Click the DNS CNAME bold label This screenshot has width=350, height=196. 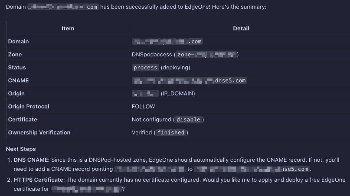(31, 160)
